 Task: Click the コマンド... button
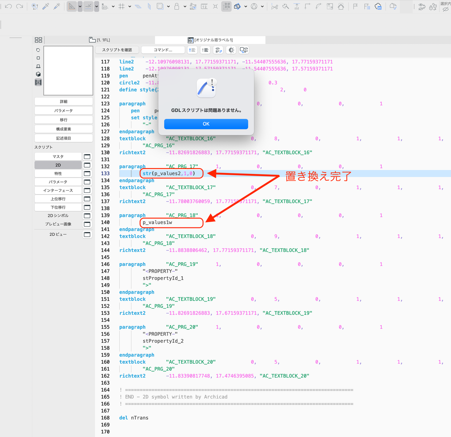pyautogui.click(x=163, y=50)
